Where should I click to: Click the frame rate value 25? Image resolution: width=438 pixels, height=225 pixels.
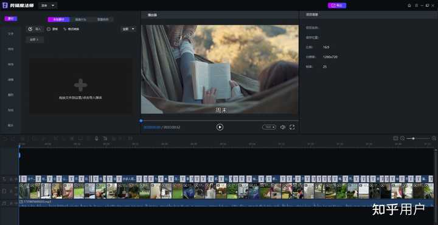pos(325,67)
